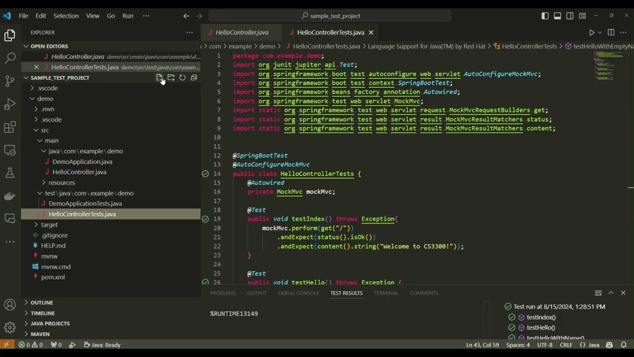Click the Accounts icon in activity bar
Viewport: 634px width, 357px height.
pos(10,305)
